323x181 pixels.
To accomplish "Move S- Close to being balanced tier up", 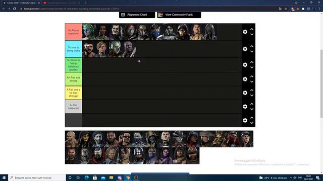I will [x=252, y=62].
